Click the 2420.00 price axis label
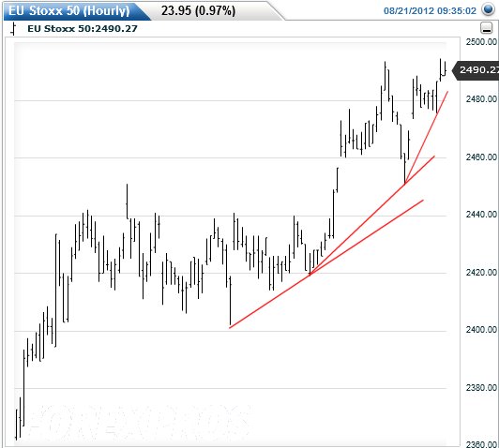Image resolution: width=499 pixels, height=448 pixels. click(481, 272)
